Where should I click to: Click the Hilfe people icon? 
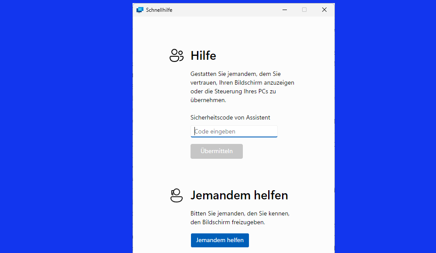[x=177, y=55]
